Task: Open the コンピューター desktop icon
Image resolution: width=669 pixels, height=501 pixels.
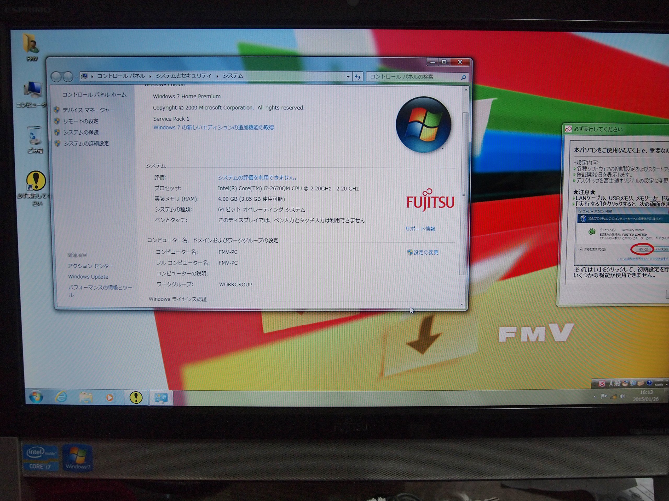Action: (x=32, y=94)
